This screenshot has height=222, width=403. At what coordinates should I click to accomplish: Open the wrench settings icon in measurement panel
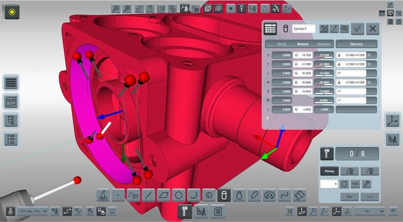coord(366,184)
